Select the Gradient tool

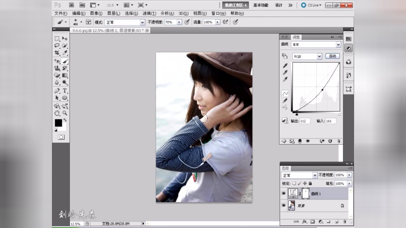[65, 75]
